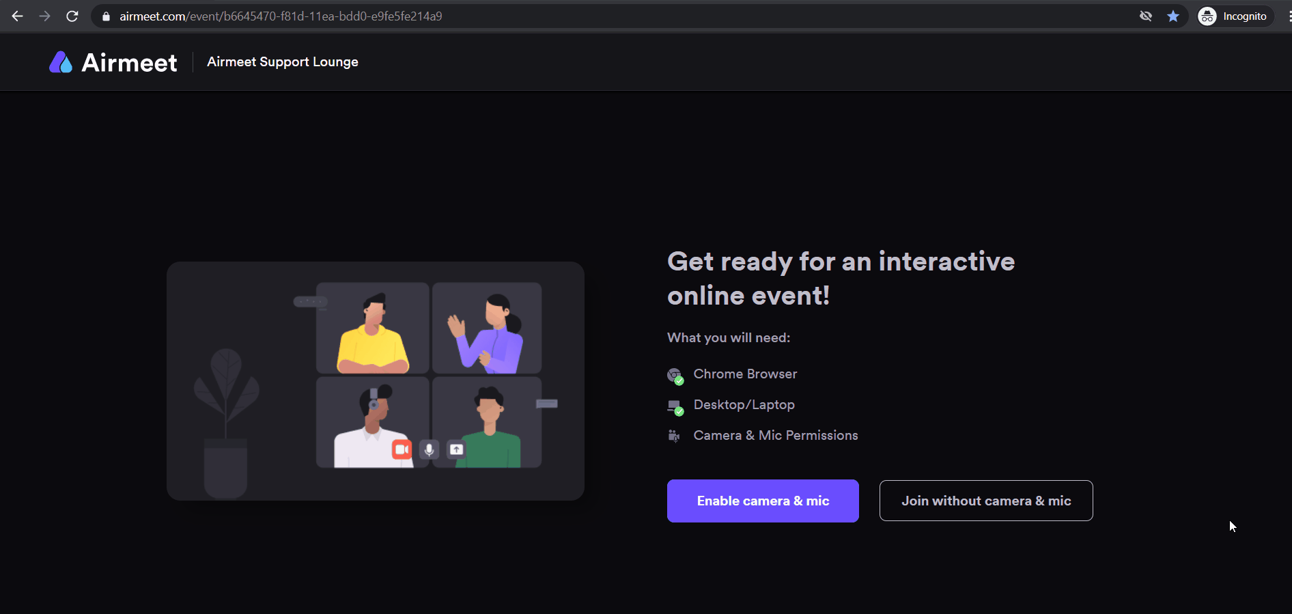
Task: Click the person in green shirt tile
Action: (x=487, y=422)
